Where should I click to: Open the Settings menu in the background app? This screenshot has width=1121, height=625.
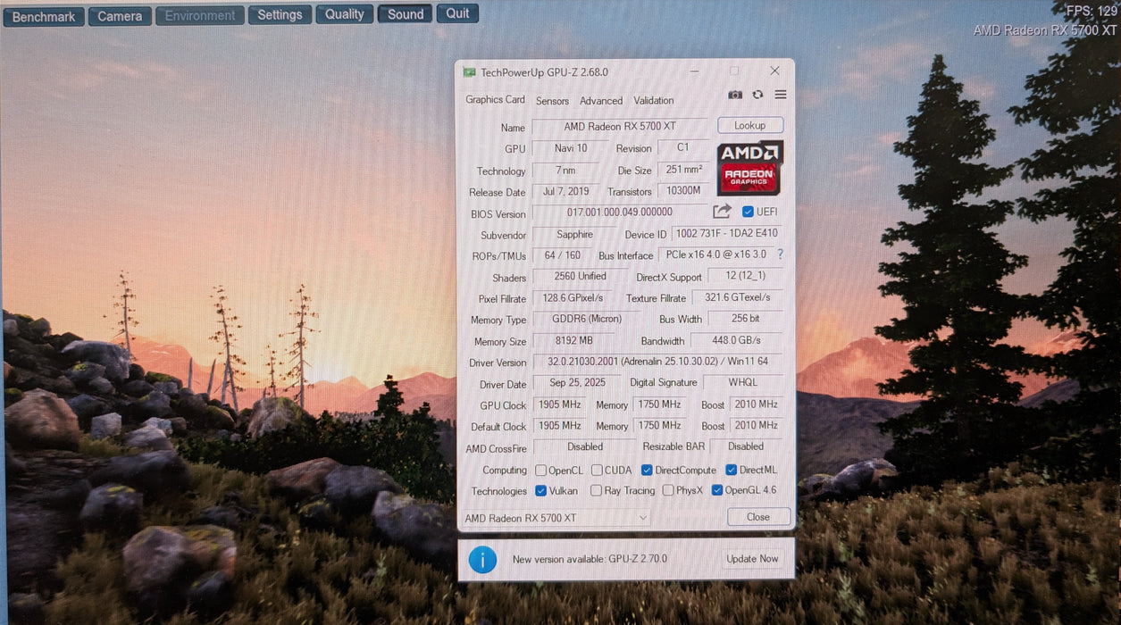[x=280, y=14]
